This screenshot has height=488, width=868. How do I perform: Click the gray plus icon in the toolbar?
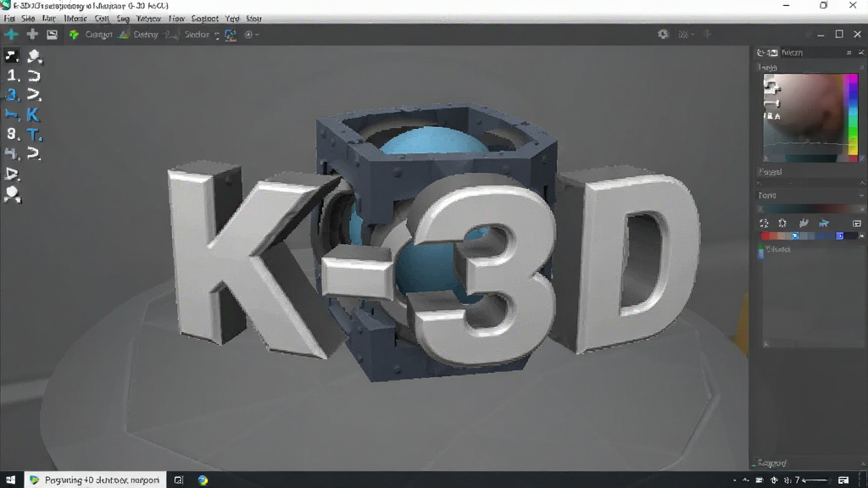[32, 34]
